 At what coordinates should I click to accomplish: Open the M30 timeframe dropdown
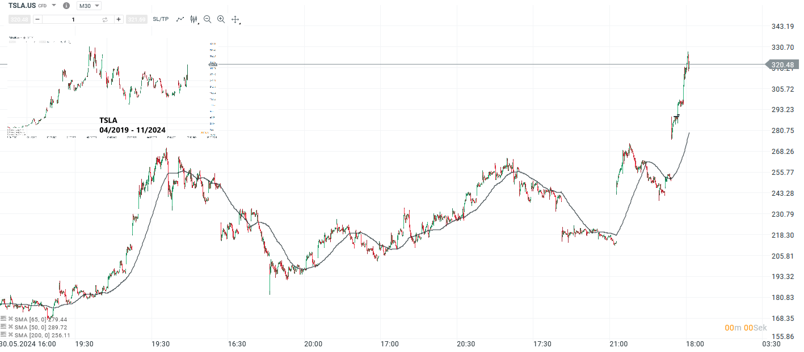point(88,6)
